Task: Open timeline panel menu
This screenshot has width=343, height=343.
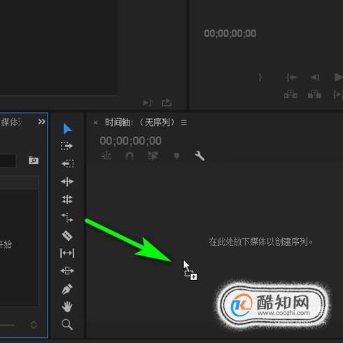Action: pos(184,122)
